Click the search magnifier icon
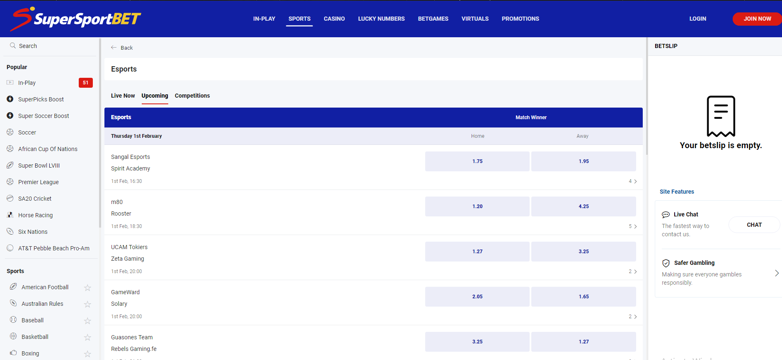The width and height of the screenshot is (782, 360). pyautogui.click(x=13, y=46)
